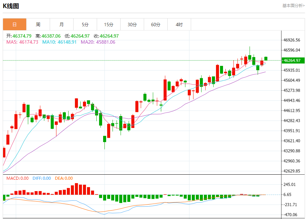Open the 基本面分析 link

coord(293,5)
